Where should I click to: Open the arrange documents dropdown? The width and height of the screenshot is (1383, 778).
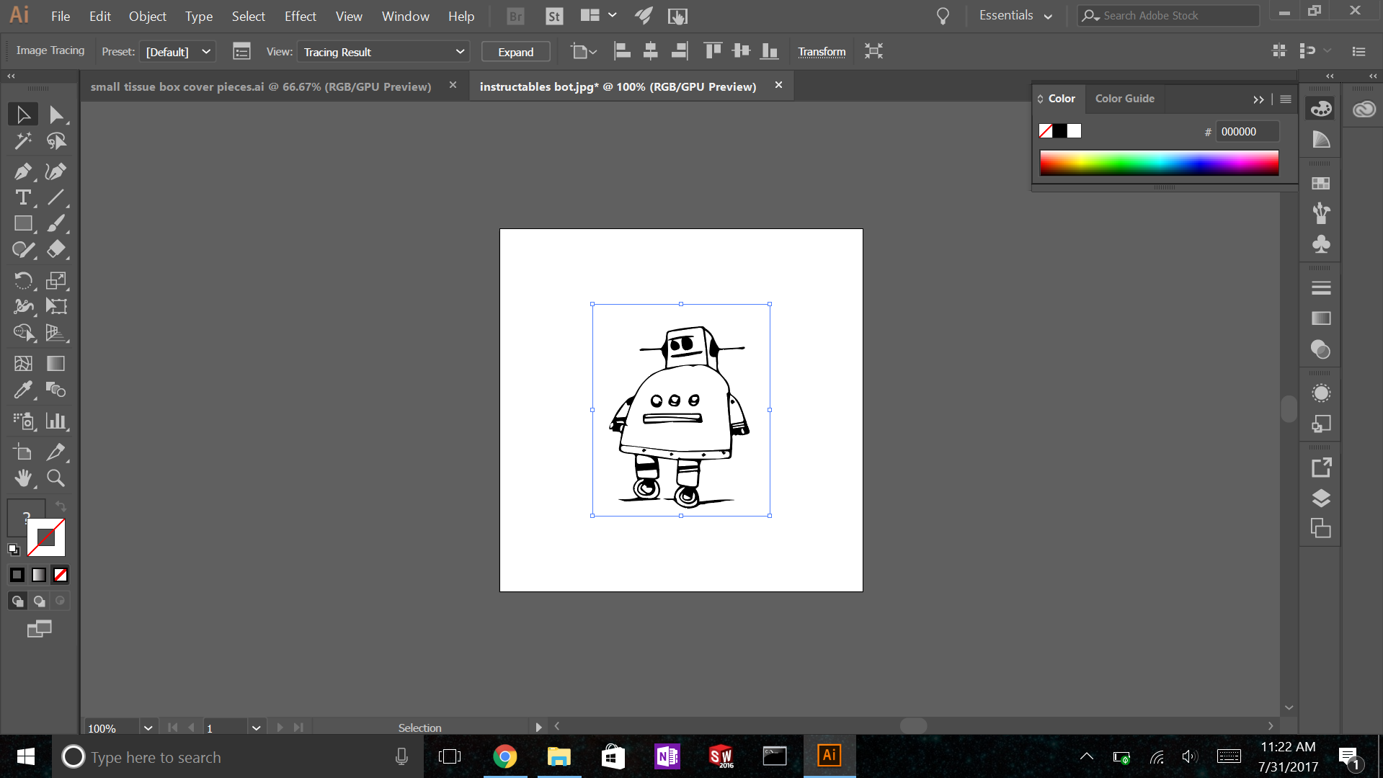597,15
